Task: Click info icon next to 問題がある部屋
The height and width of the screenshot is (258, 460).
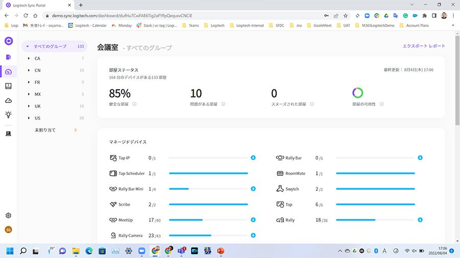Action: click(x=223, y=104)
